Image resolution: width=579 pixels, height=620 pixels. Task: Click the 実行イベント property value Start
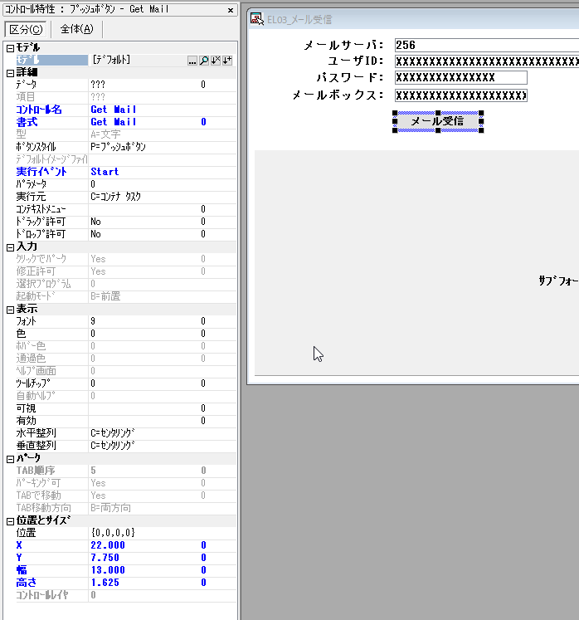click(x=105, y=172)
